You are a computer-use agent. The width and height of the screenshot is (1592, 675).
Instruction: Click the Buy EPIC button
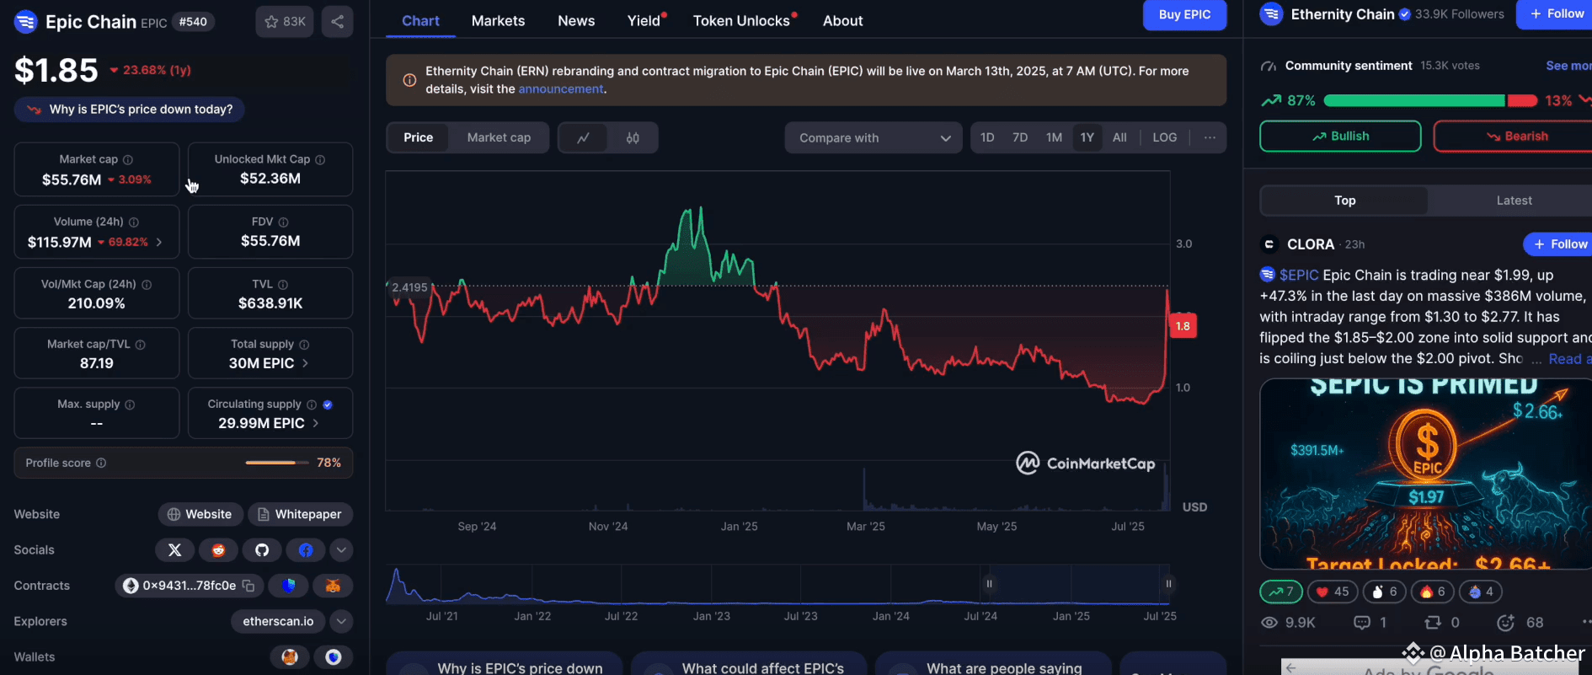1184,14
